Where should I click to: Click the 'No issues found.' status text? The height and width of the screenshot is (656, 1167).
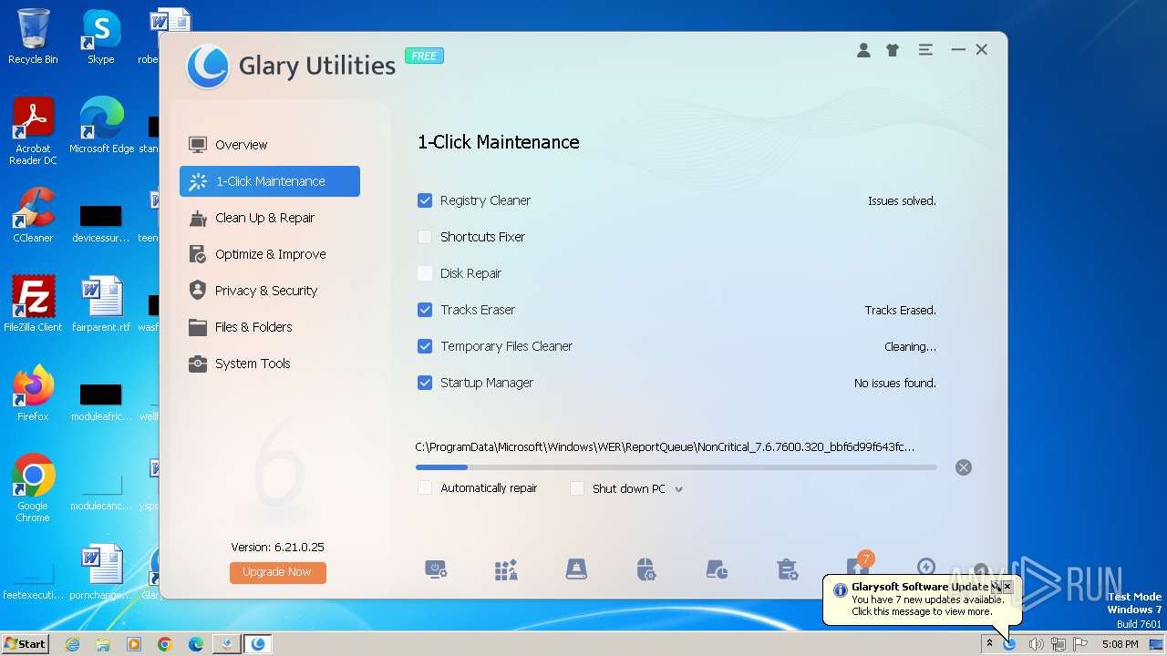point(894,384)
